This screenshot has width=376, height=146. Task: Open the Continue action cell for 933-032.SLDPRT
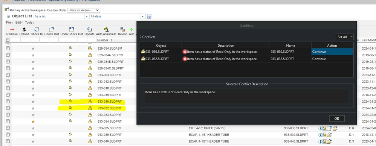point(332,59)
